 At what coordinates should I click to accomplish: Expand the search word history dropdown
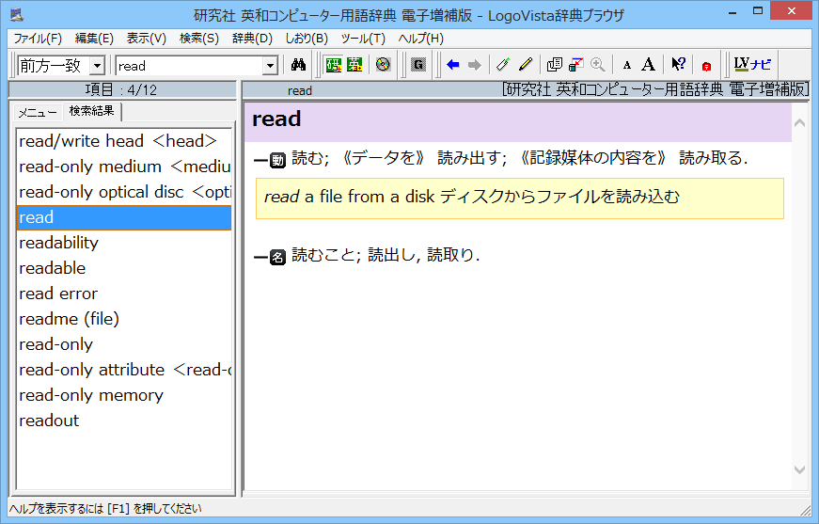point(270,66)
